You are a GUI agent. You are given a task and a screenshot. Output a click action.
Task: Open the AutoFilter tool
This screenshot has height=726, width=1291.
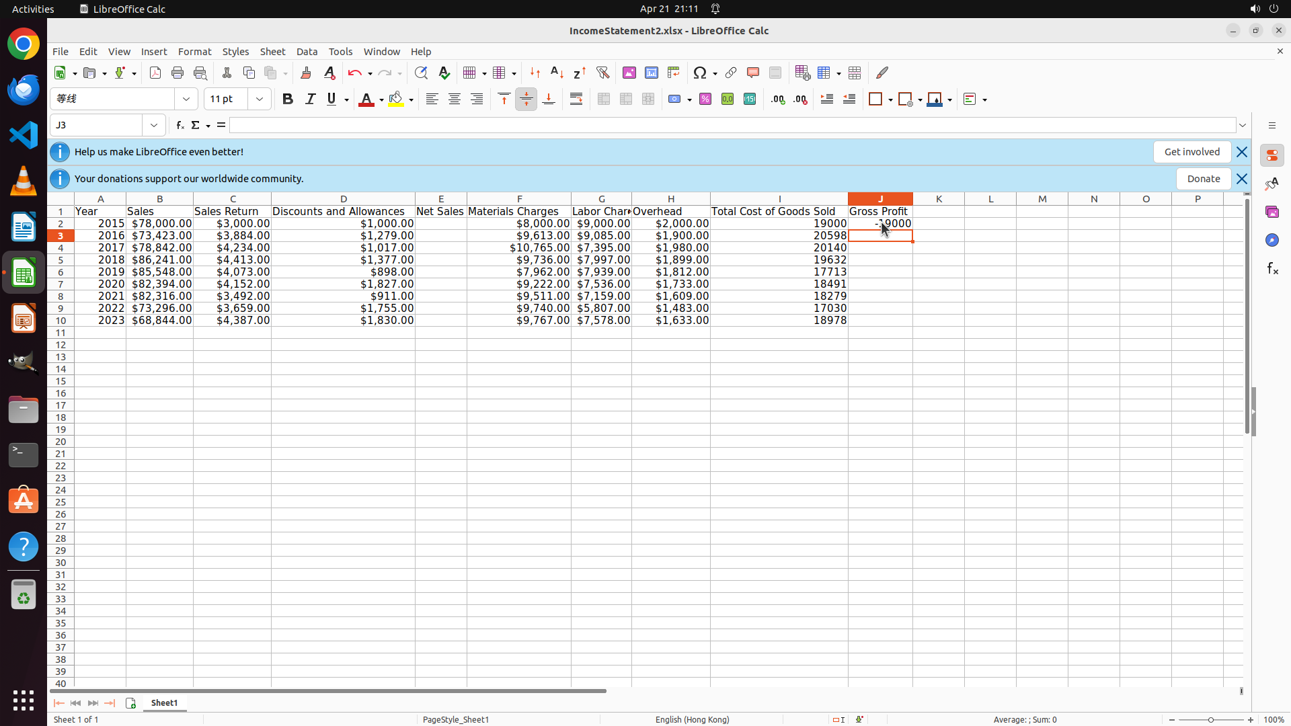tap(602, 73)
